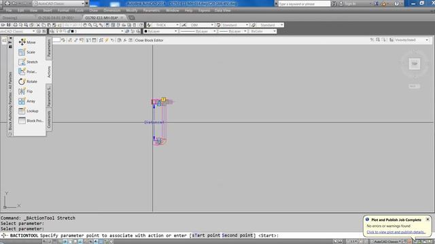Click the Test Block lightning bolt icon
Screen dimensions: 435x244
click(107, 40)
